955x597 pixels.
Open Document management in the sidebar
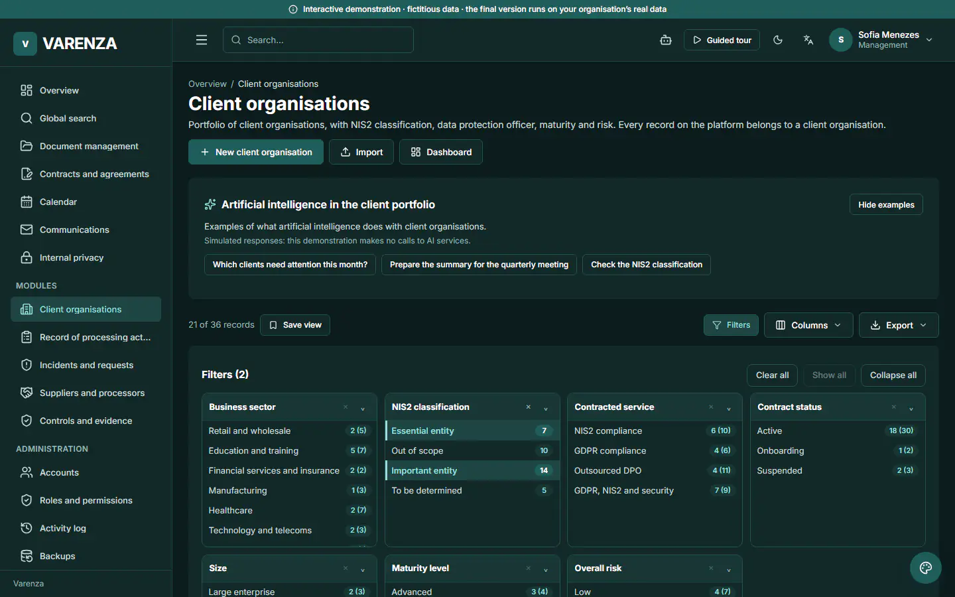[x=86, y=146]
